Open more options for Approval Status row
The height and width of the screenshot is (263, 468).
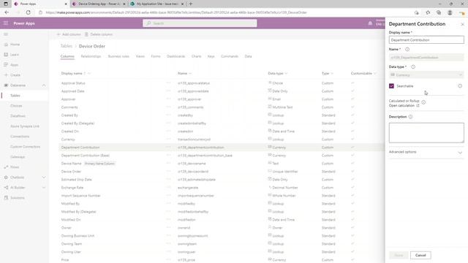click(x=168, y=83)
